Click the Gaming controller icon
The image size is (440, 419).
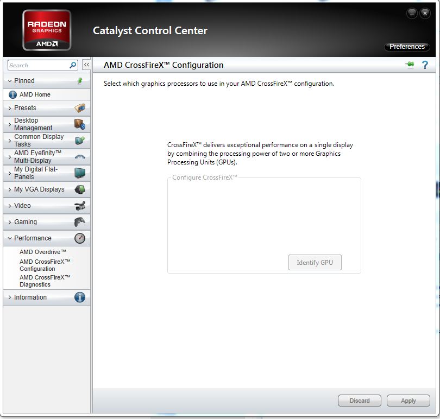tap(80, 222)
